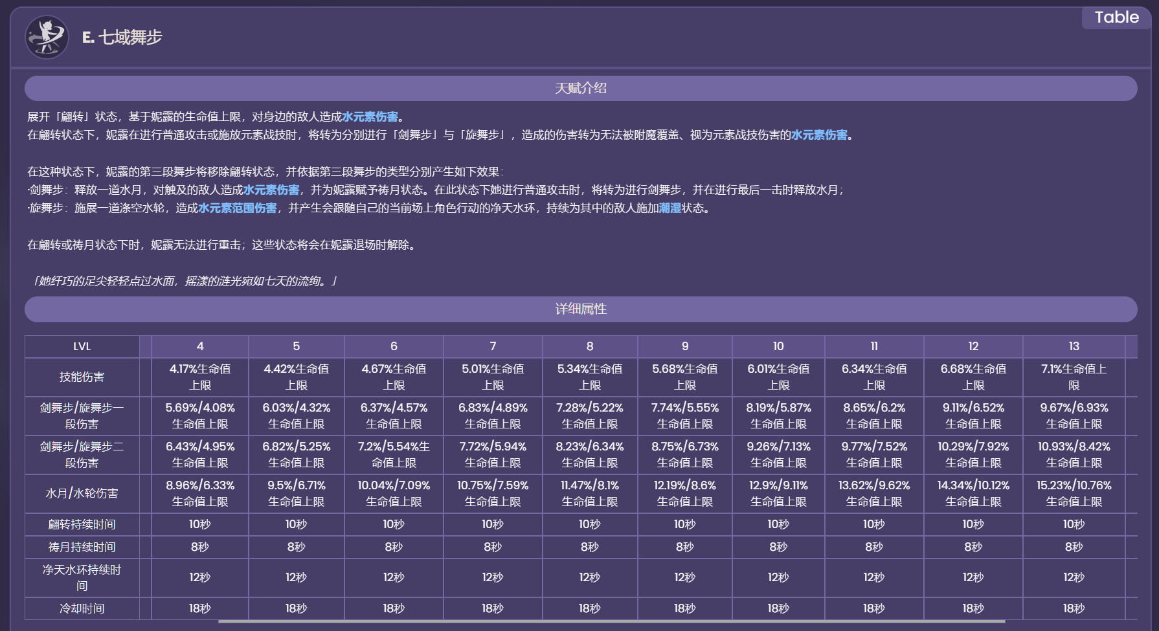
Task: Click the 七域舞步 skill icon
Action: pyautogui.click(x=47, y=38)
